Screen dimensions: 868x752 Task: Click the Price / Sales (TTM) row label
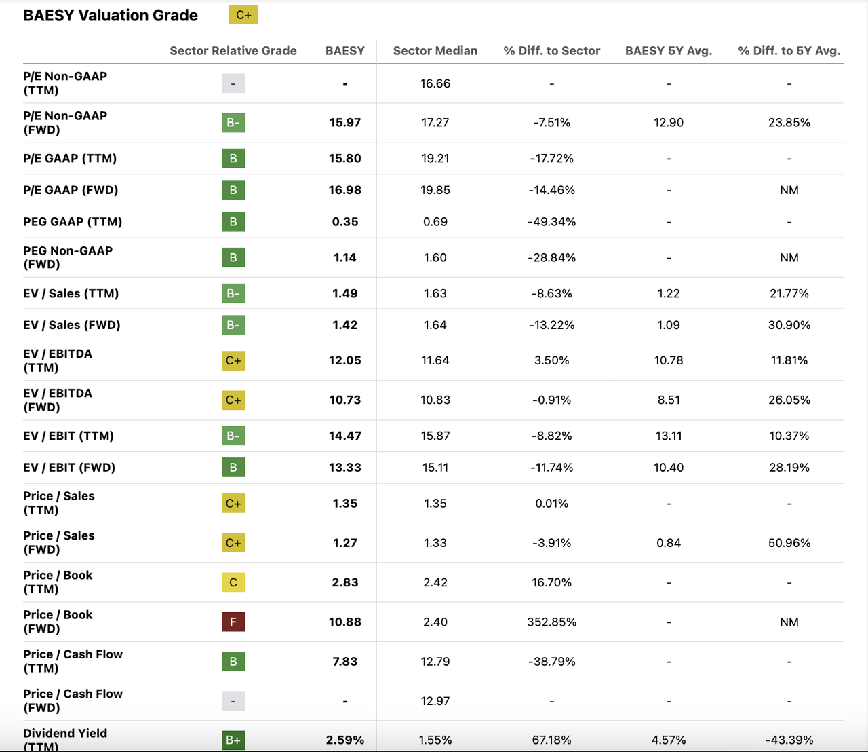[x=59, y=503]
